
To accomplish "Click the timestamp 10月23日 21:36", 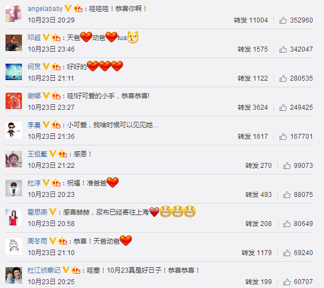I will [x=51, y=137].
